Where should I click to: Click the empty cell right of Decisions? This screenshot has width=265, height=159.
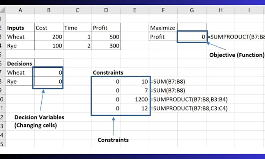(49, 63)
